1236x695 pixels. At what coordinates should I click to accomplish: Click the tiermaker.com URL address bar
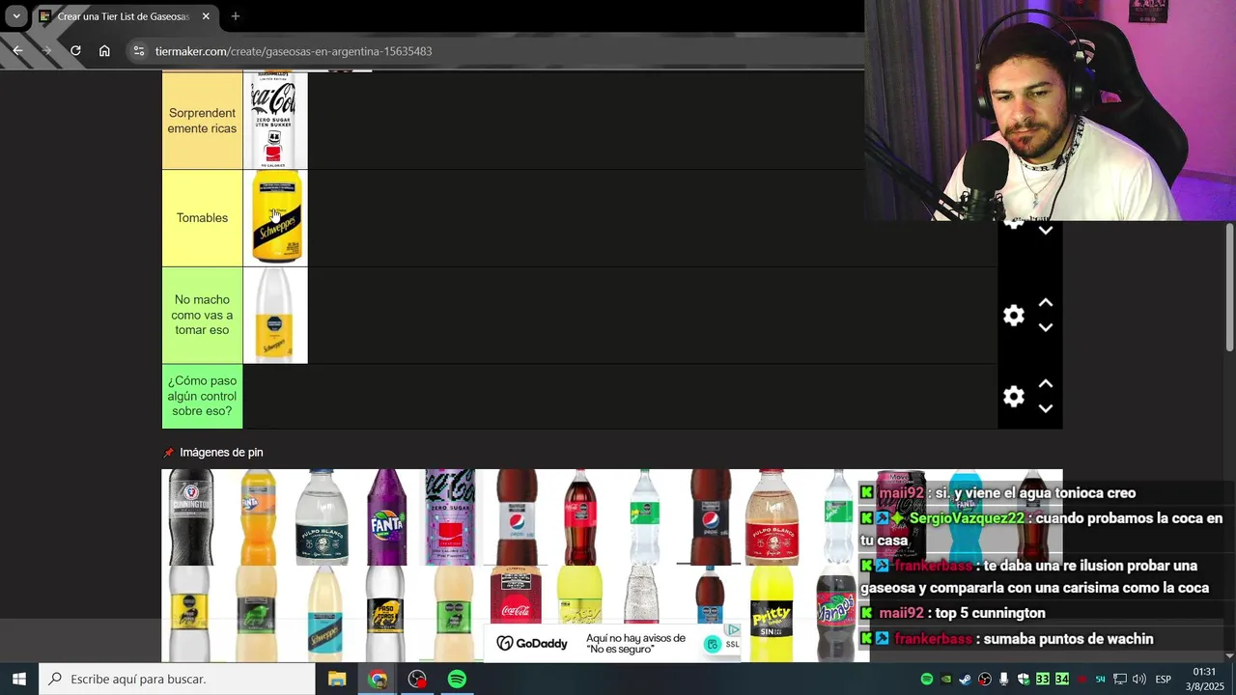[294, 51]
